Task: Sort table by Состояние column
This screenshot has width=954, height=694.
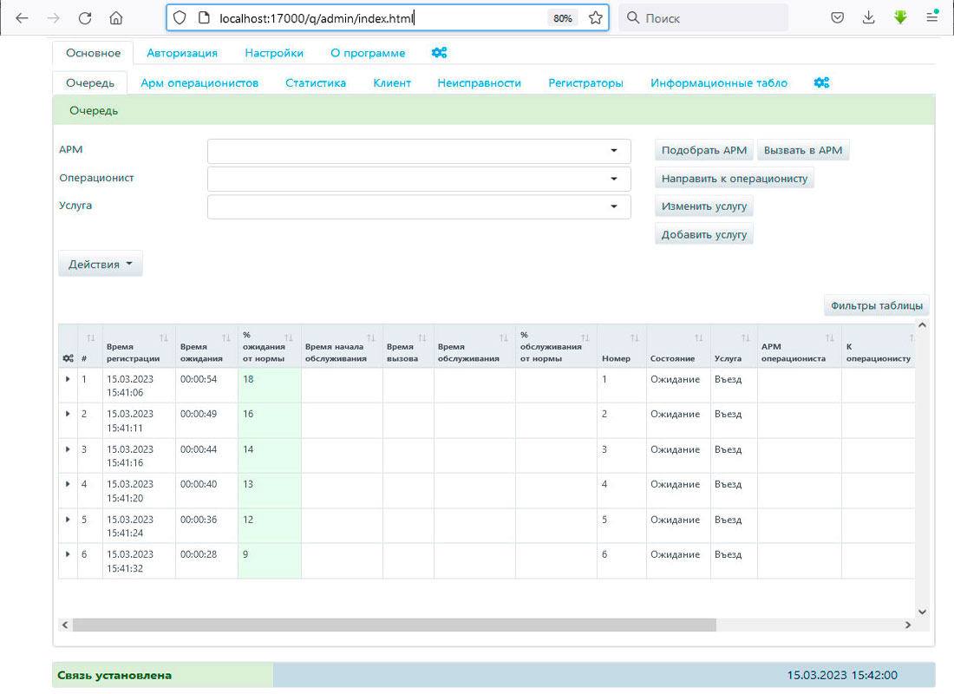Action: [699, 338]
